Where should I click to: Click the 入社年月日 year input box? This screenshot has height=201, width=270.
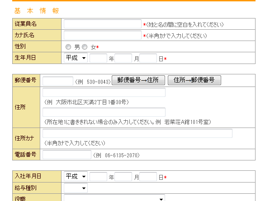pyautogui.click(x=98, y=177)
